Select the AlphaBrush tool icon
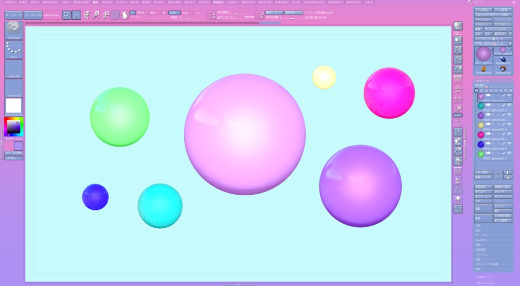520x286 pixels. click(x=503, y=60)
